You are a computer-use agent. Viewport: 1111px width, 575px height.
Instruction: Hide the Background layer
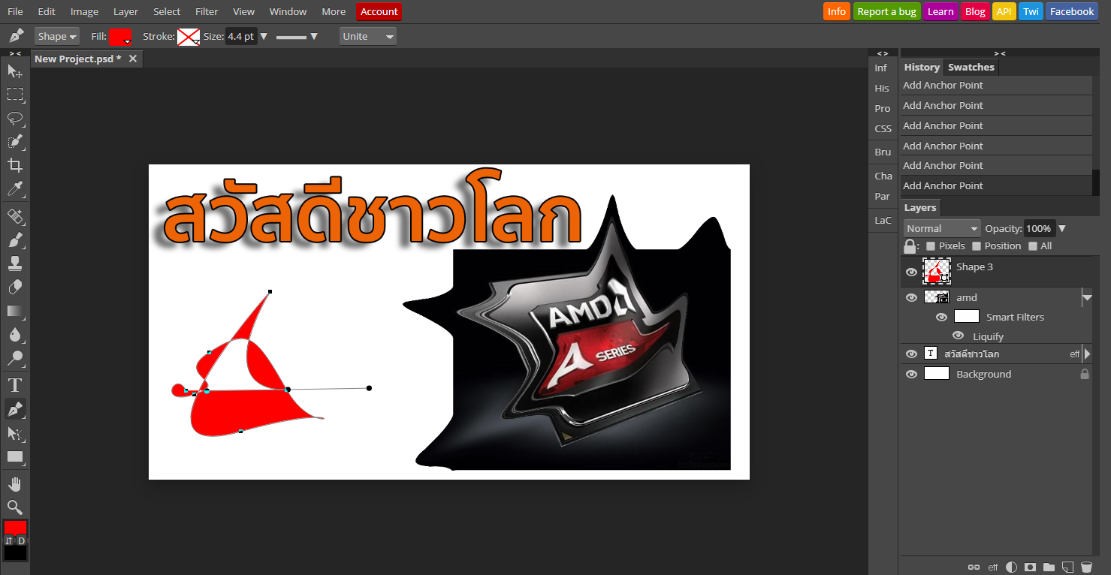pyautogui.click(x=911, y=374)
